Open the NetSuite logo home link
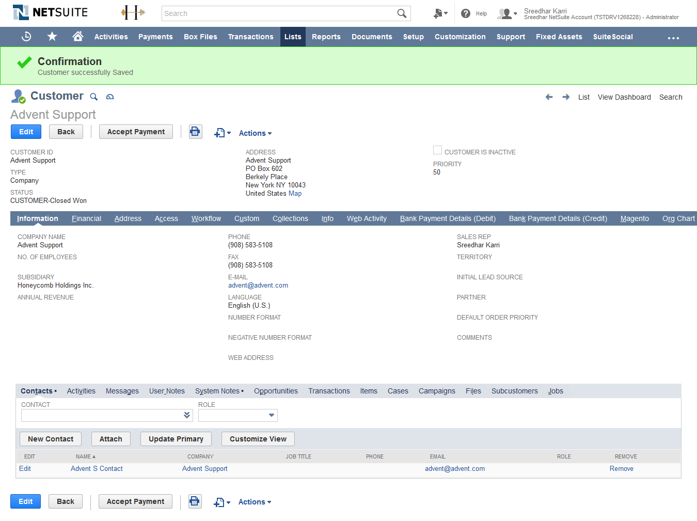This screenshot has width=697, height=521. 50,12
